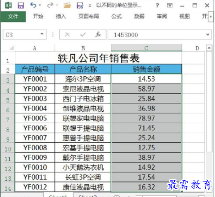The height and width of the screenshot is (197, 215).
Task: Select cell 小天鹅洗衣机
Action: tap(83, 168)
